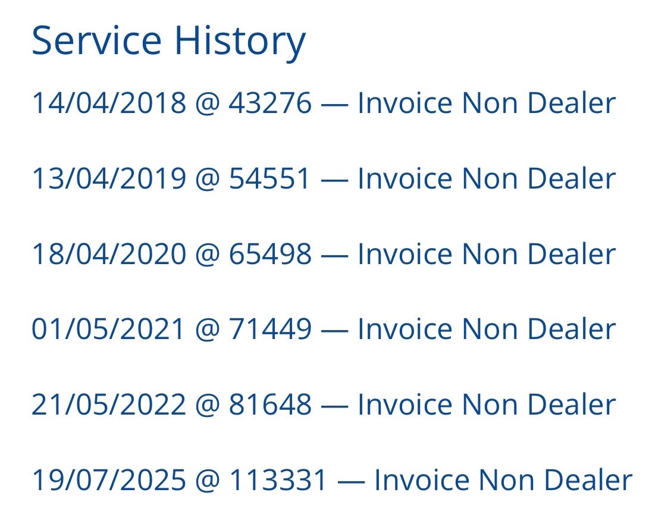Viewport: 649px width, 530px height.
Task: Click the 113331 odometer reading
Action: pyautogui.click(x=278, y=480)
